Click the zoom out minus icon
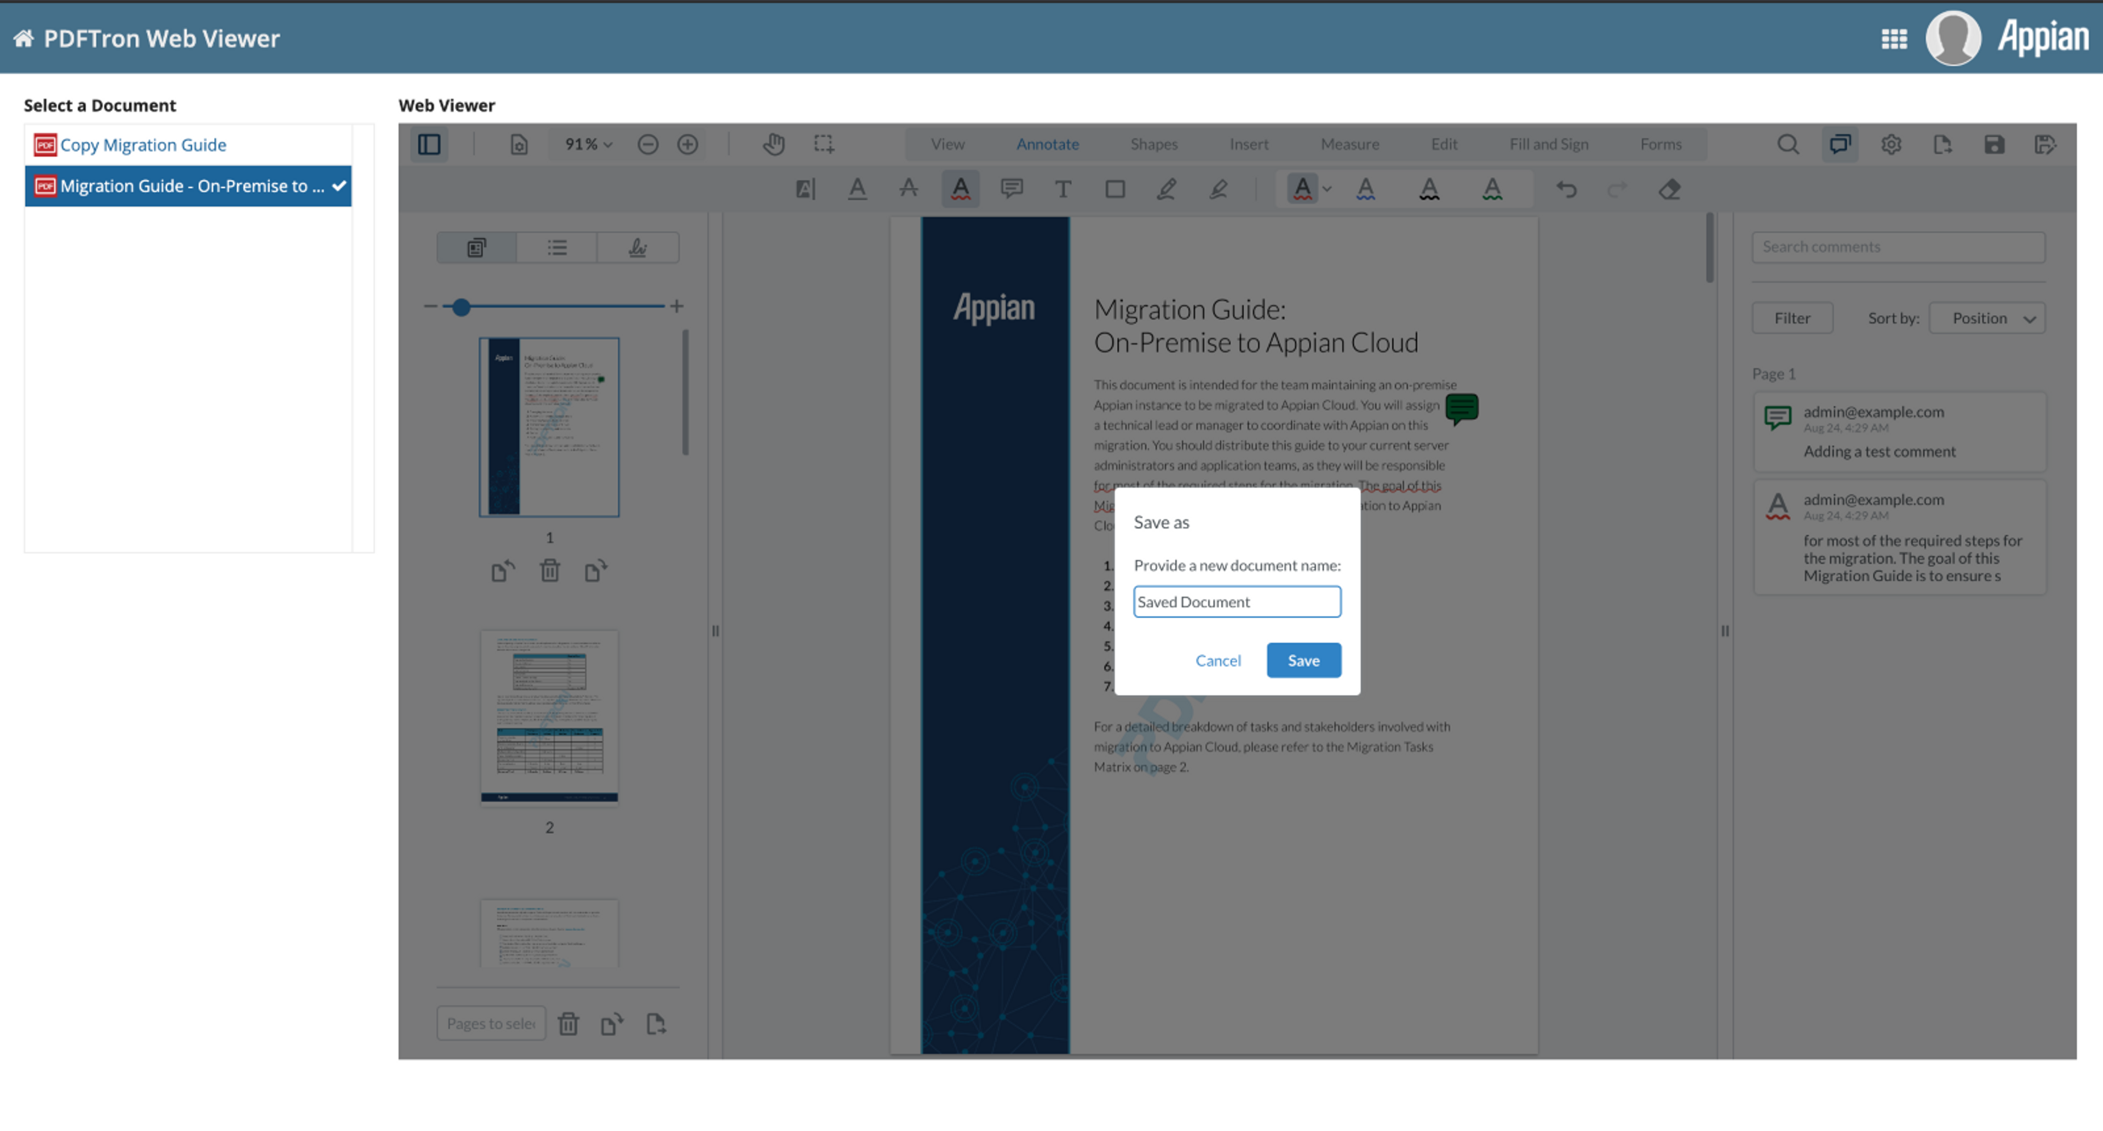The width and height of the screenshot is (2103, 1131). (x=647, y=145)
